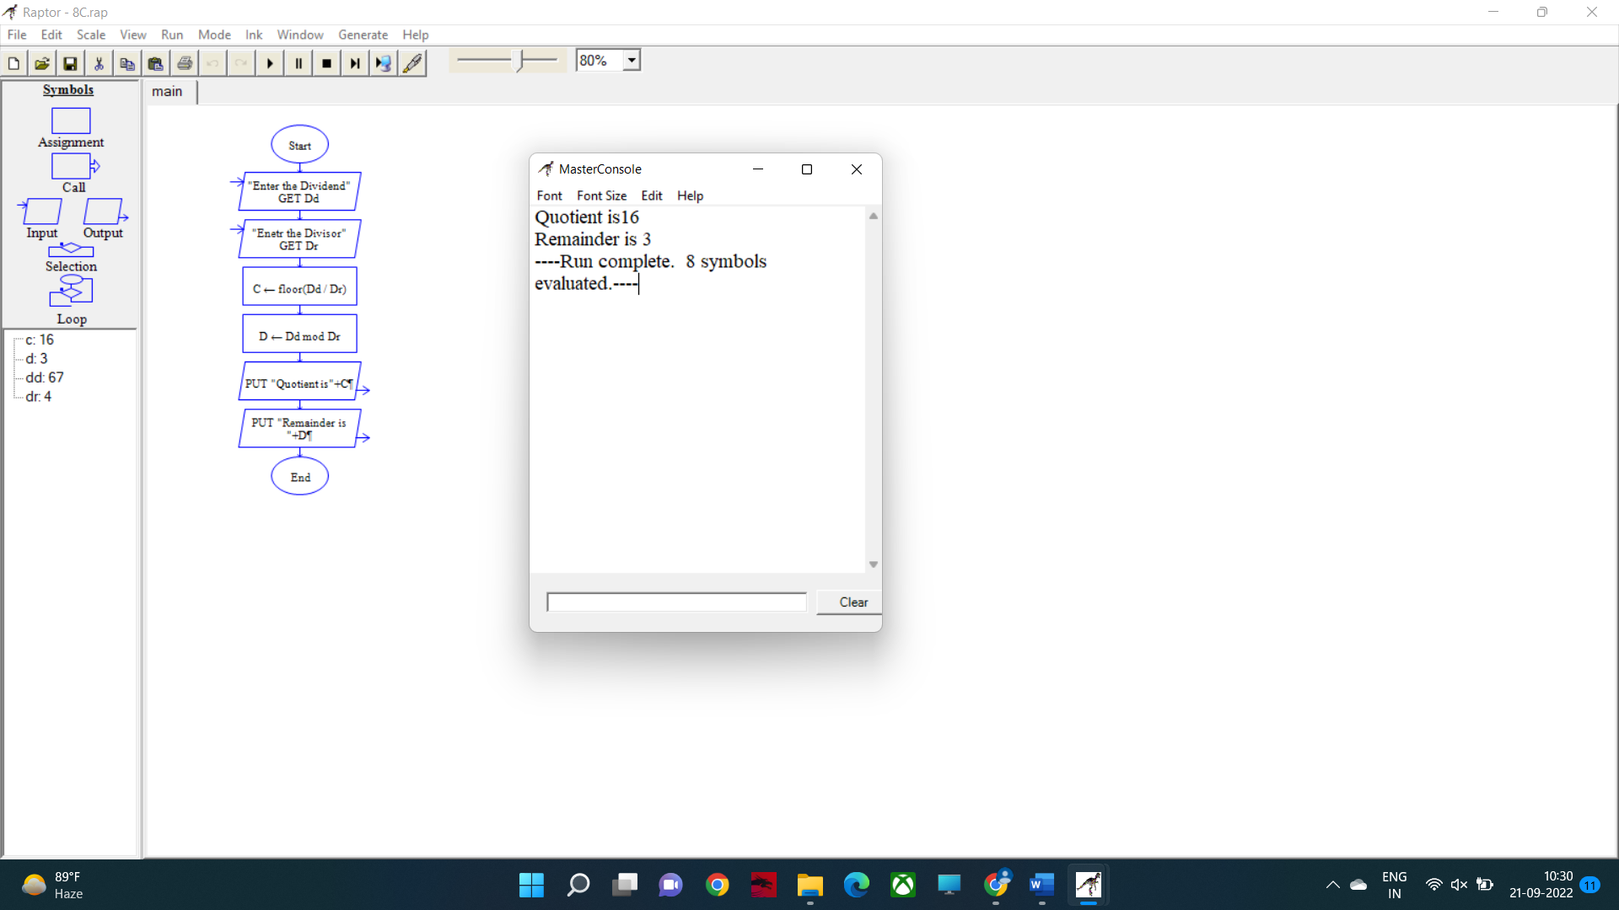The width and height of the screenshot is (1619, 910).
Task: Select the Loop symbol in the palette
Action: tap(71, 292)
